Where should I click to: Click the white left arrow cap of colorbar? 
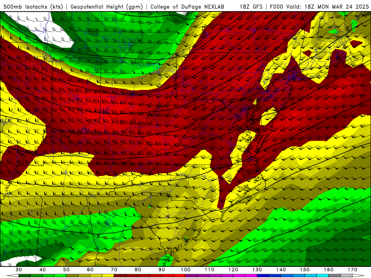13,275
